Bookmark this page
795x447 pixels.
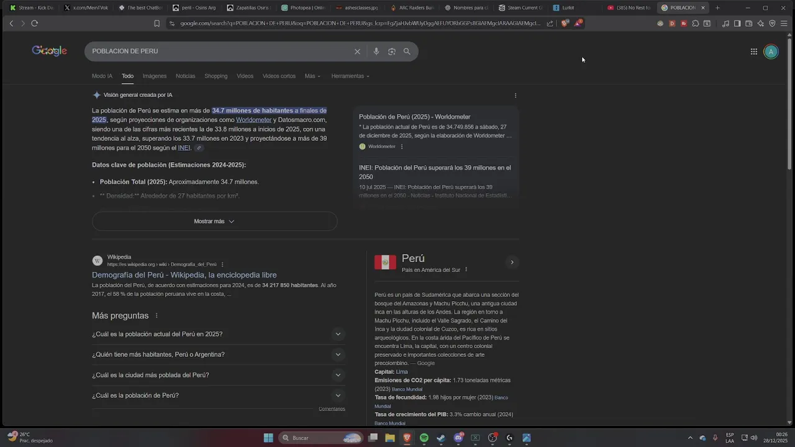157,24
